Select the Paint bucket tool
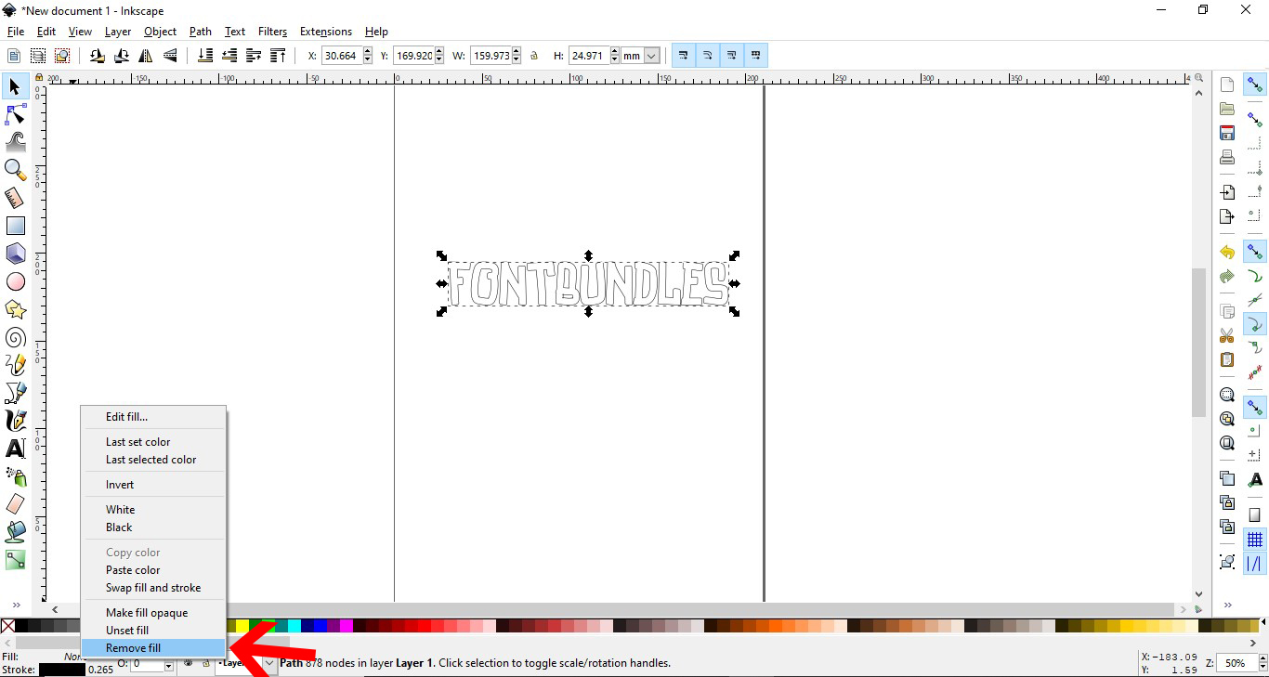This screenshot has height=677, width=1269. point(15,532)
